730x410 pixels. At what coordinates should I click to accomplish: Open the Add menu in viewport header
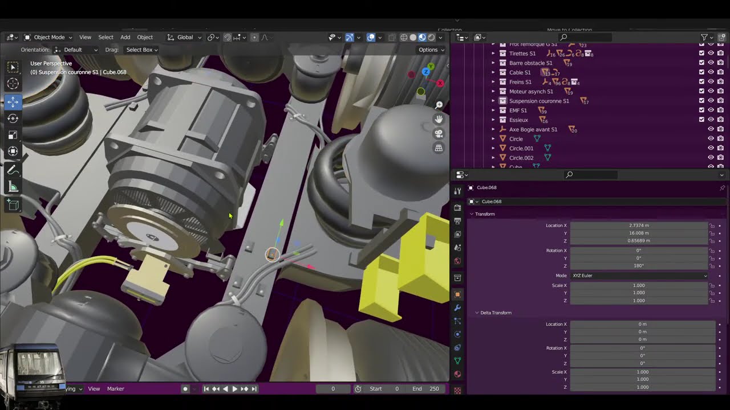click(125, 37)
